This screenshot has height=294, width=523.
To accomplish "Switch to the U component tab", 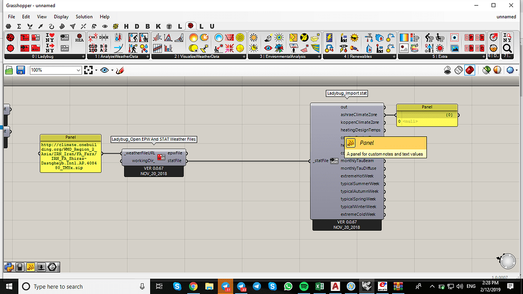I will click(x=212, y=27).
